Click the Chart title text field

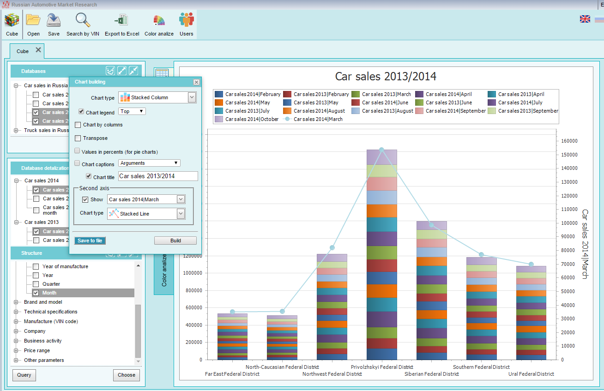pos(158,176)
